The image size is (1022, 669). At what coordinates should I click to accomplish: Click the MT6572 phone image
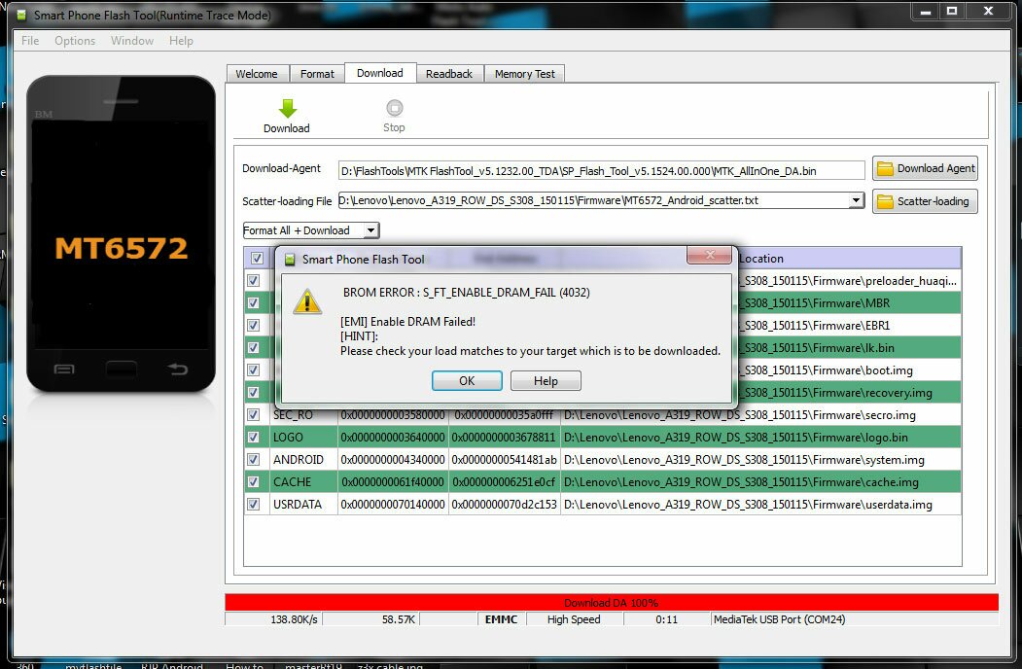point(122,233)
